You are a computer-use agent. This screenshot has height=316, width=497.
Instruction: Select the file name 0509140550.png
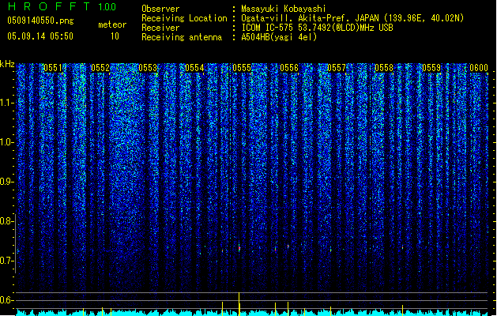pyautogui.click(x=40, y=21)
